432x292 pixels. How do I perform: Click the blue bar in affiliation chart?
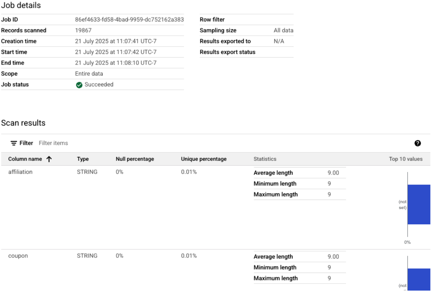pos(419,205)
